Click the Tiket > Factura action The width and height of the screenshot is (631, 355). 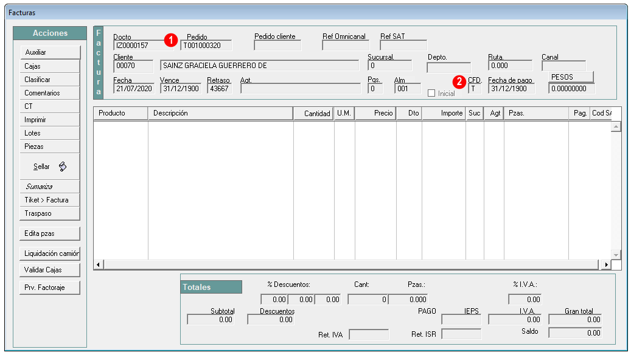[49, 199]
